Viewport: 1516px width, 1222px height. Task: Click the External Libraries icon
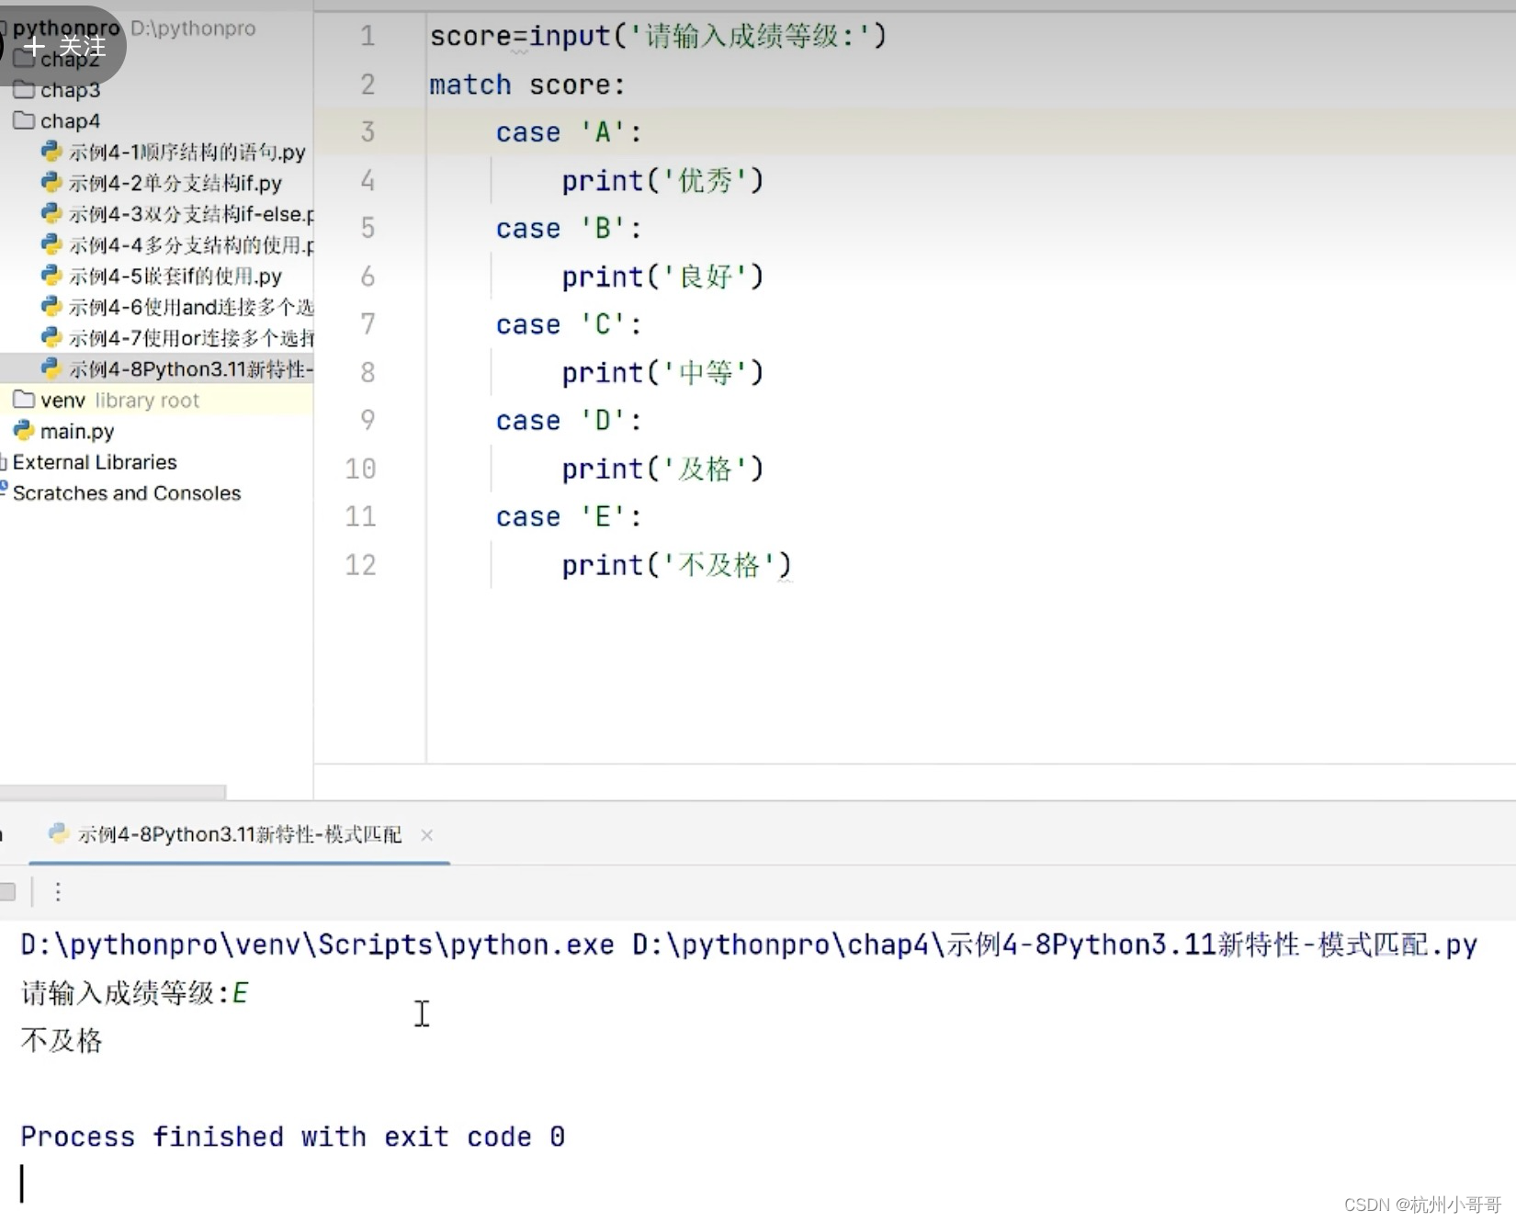(3, 462)
